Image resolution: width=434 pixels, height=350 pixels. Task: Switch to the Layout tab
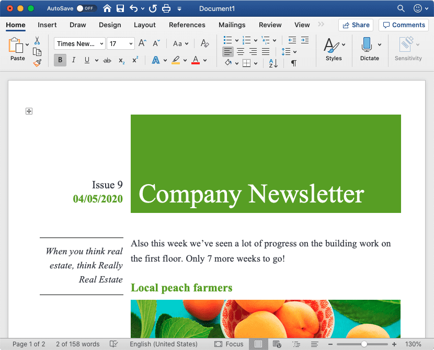(x=145, y=25)
